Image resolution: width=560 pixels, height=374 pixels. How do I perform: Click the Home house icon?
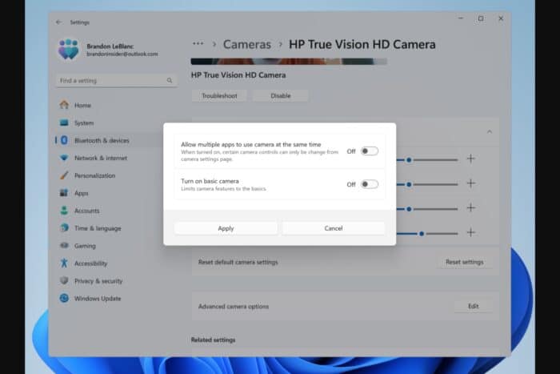coord(64,105)
